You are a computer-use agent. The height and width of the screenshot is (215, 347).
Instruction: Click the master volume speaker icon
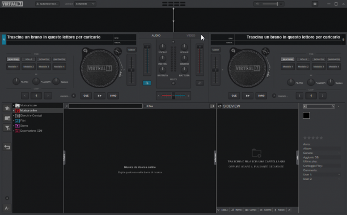(257, 4)
